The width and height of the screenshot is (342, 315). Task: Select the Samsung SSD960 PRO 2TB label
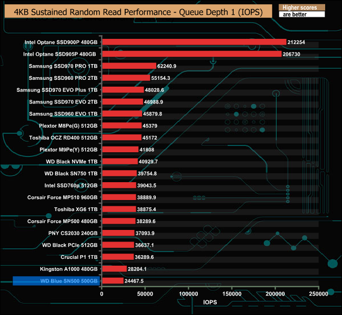[x=63, y=78]
